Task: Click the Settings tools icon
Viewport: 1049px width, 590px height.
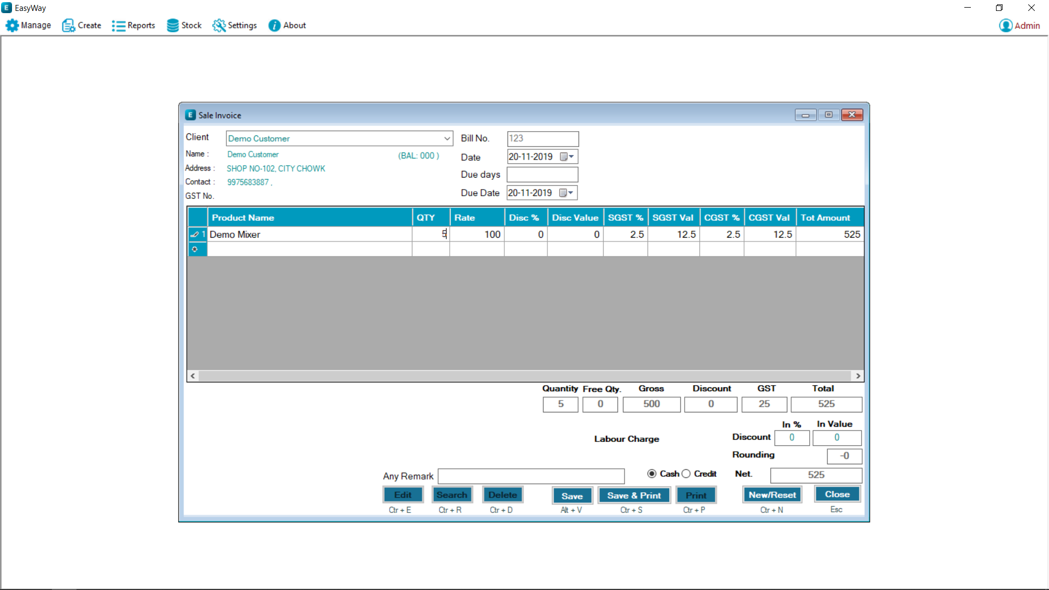Action: [219, 26]
